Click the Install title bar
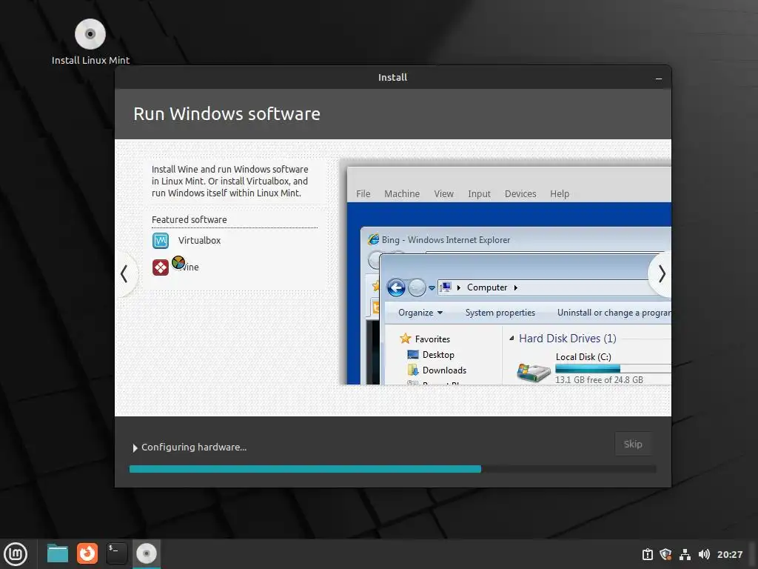 392,77
